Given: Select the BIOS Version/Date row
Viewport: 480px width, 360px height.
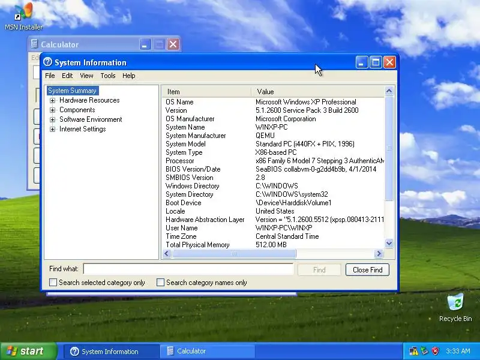Looking at the screenshot, I should (x=273, y=169).
